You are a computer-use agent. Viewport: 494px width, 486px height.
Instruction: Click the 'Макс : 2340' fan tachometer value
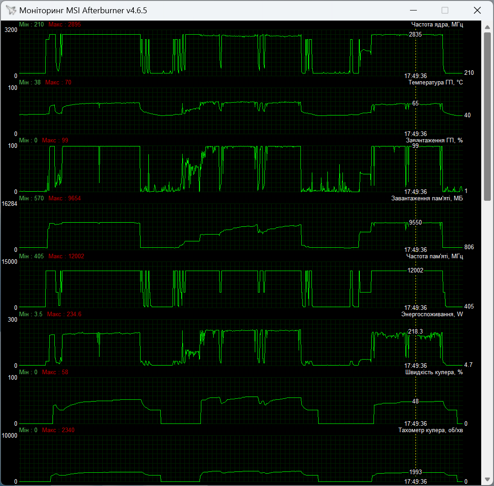(58, 430)
